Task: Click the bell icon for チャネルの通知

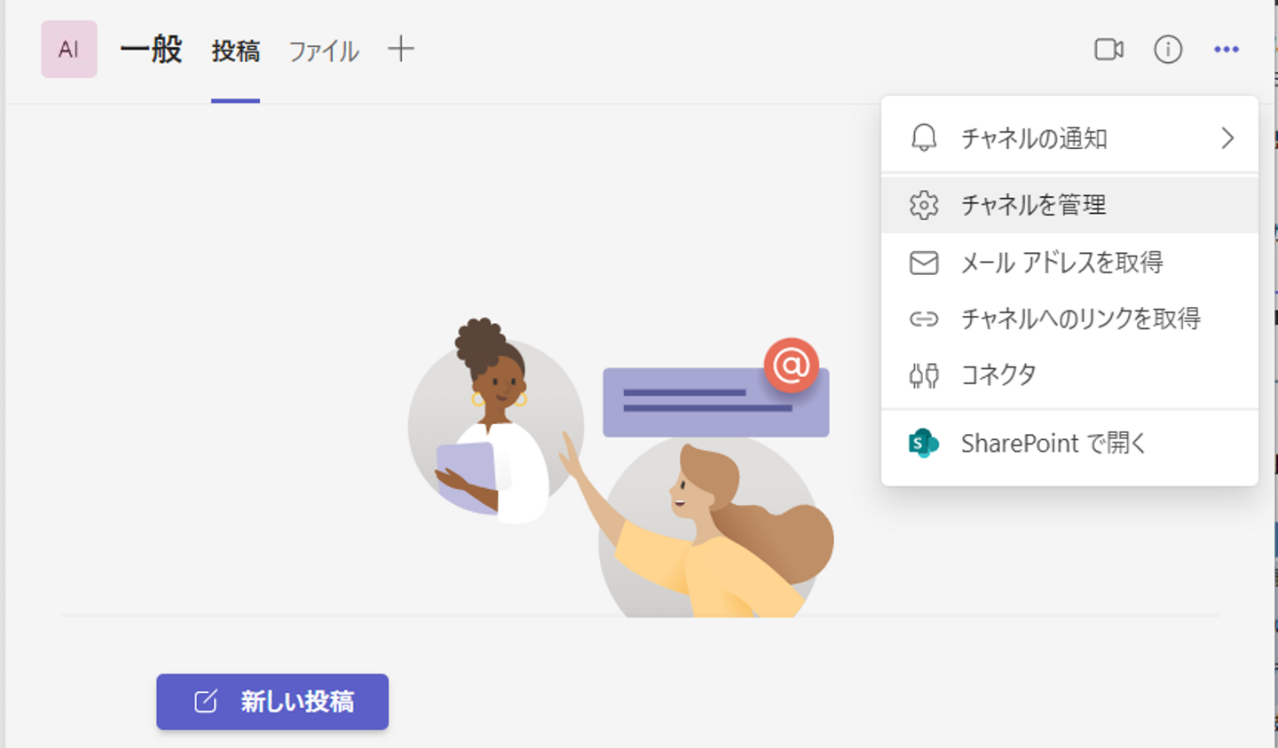Action: pos(924,138)
